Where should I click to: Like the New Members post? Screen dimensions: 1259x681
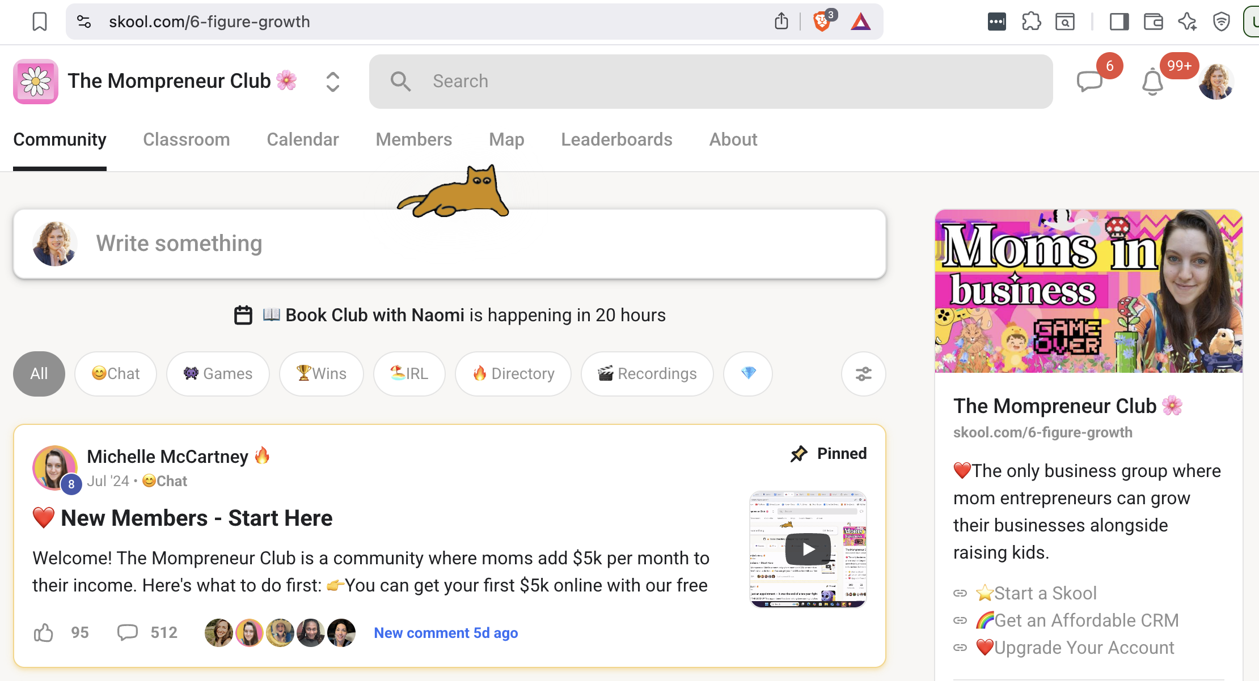[x=44, y=632]
